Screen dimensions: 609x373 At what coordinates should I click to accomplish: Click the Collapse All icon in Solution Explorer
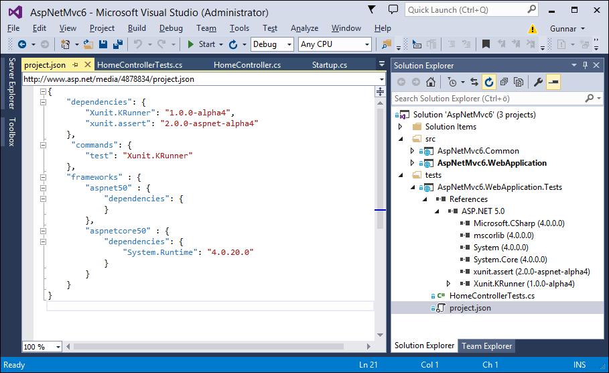pyautogui.click(x=504, y=82)
